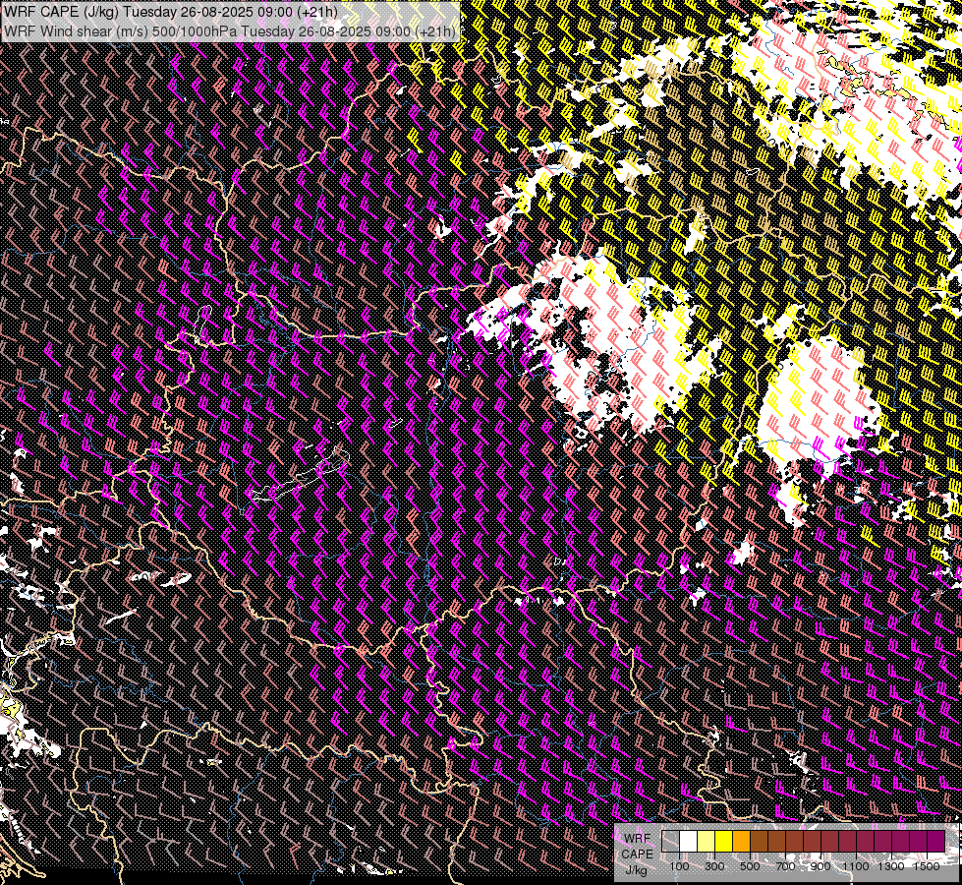
Task: Click the 100 value on the legend scale
Action: pos(679,866)
